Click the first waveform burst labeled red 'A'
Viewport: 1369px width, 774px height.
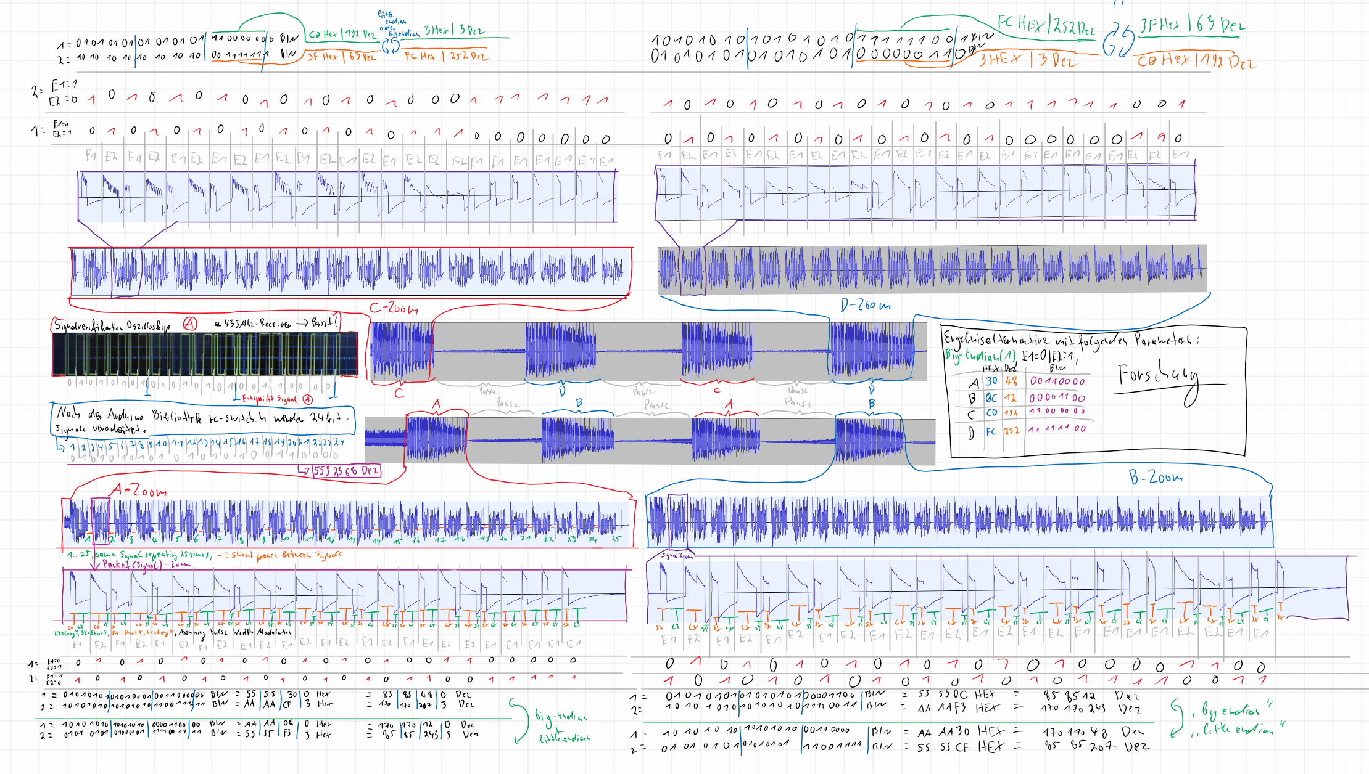[x=437, y=441]
